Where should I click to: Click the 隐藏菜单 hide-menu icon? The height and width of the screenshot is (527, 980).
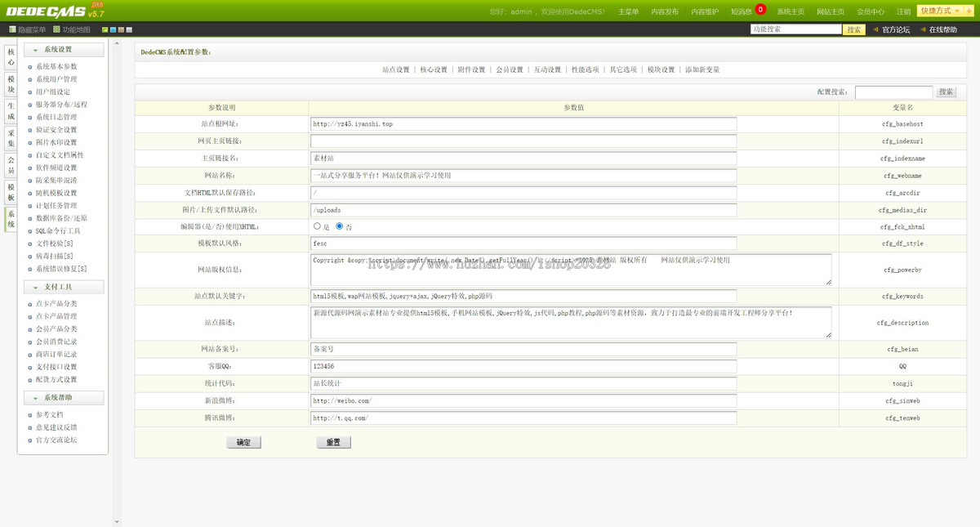pyautogui.click(x=12, y=29)
